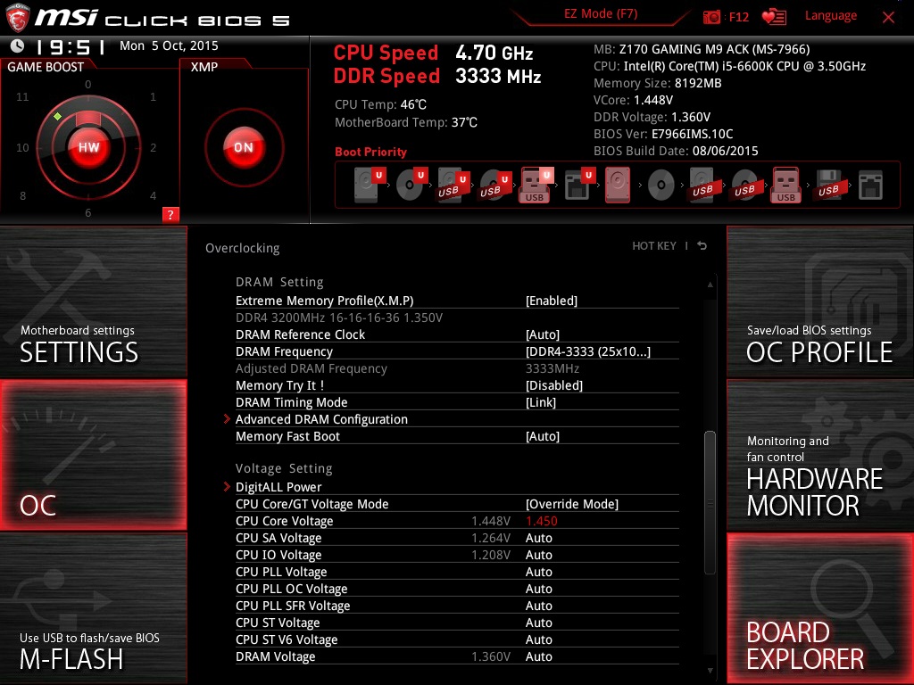Screen dimensions: 914x685
Task: Close the BIOS with the X button
Action: tap(888, 18)
